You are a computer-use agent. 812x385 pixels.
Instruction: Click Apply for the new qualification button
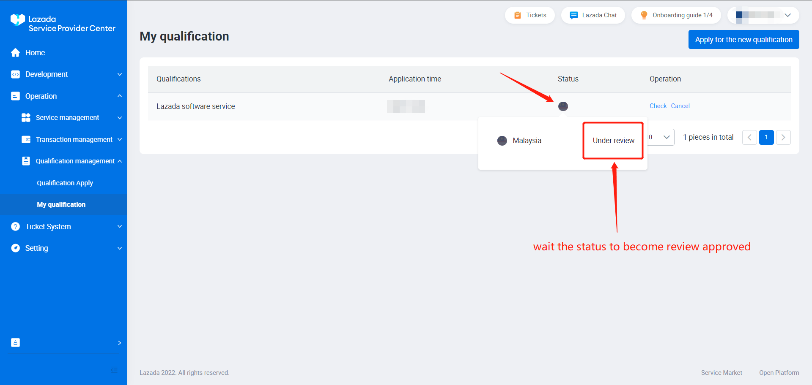tap(744, 40)
